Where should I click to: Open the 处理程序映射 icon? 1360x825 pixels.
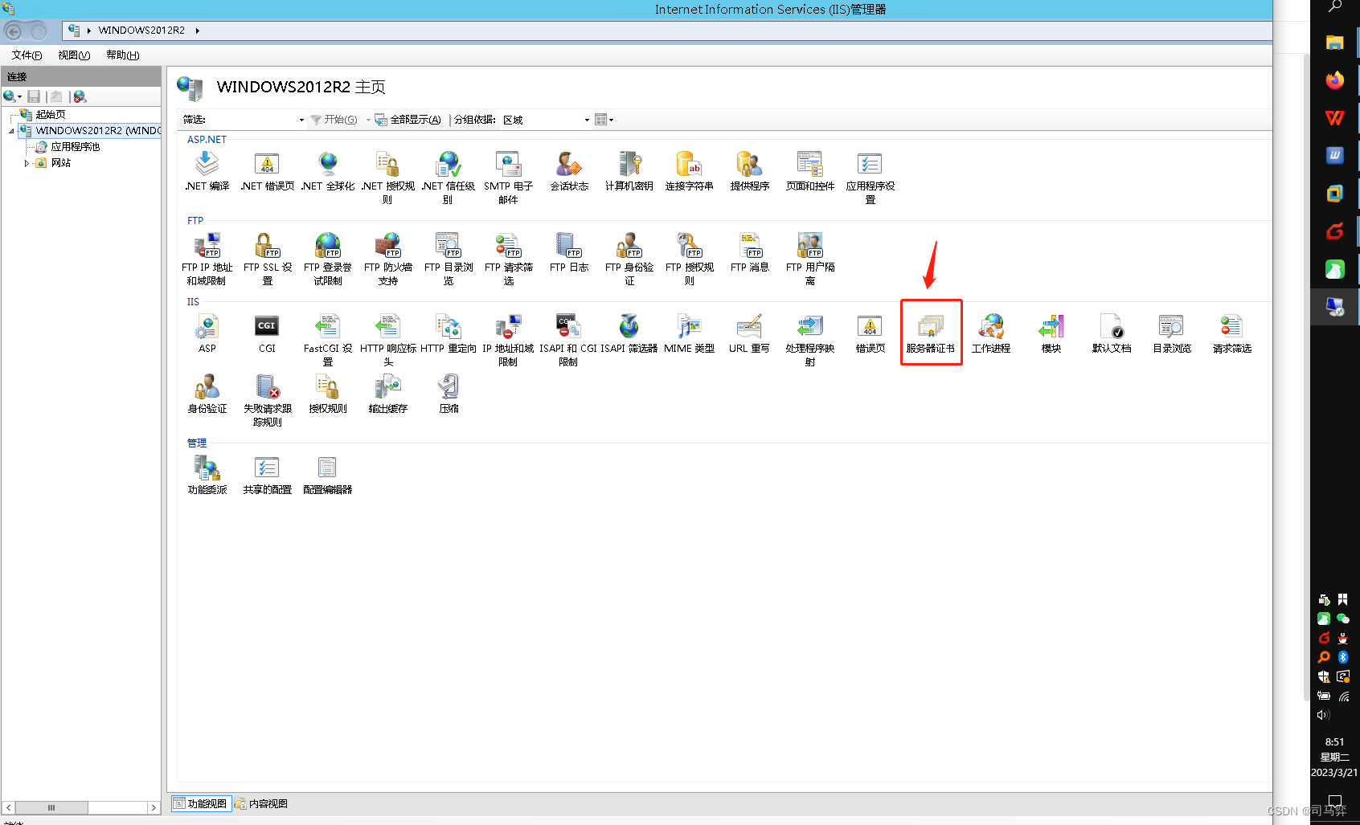(810, 340)
